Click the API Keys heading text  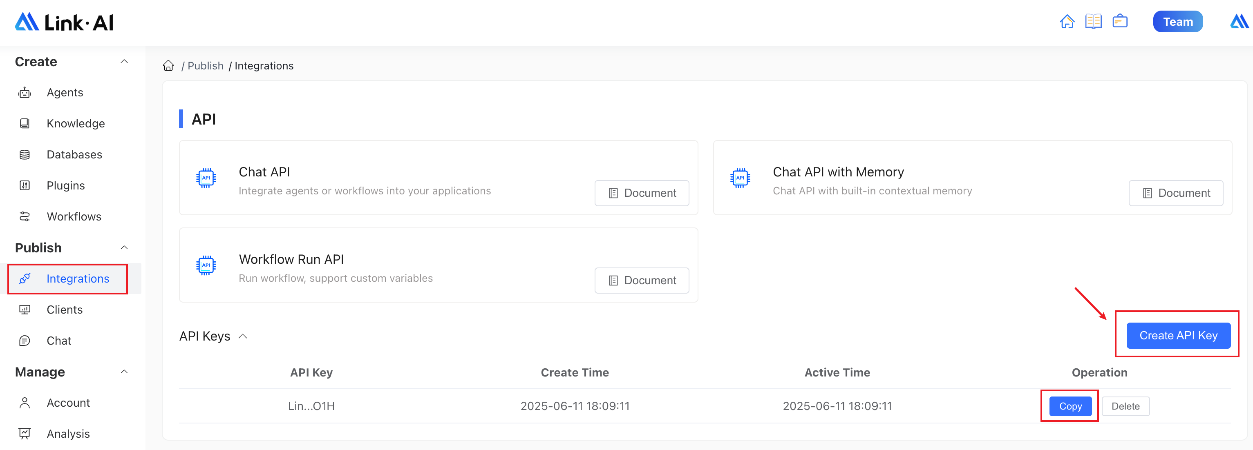(x=205, y=336)
